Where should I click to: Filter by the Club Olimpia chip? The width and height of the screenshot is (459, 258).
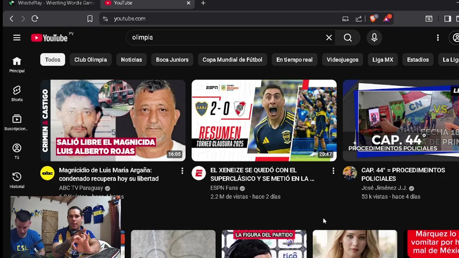pos(91,60)
